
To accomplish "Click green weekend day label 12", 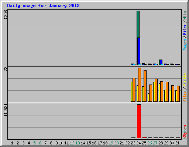I will (x=72, y=143).
